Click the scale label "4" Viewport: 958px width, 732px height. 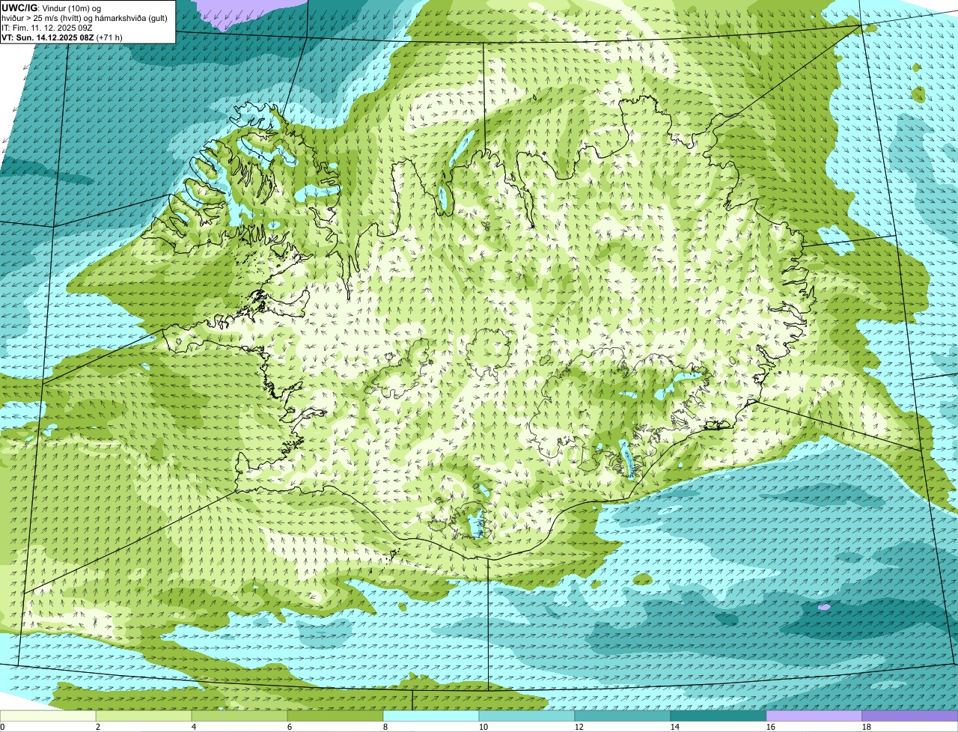click(x=194, y=727)
